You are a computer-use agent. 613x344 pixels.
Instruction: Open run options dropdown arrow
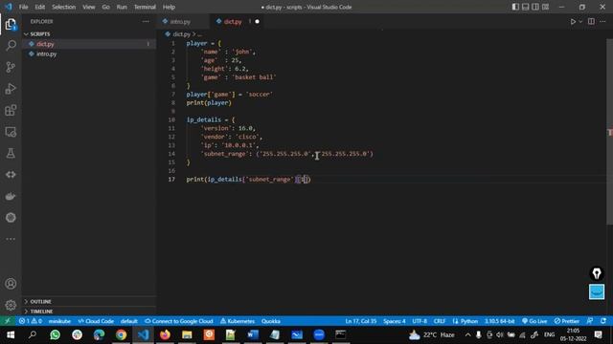[580, 21]
